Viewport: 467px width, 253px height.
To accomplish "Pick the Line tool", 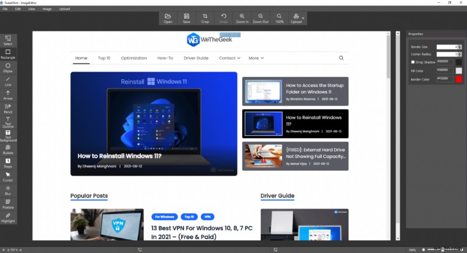I will pos(8,82).
